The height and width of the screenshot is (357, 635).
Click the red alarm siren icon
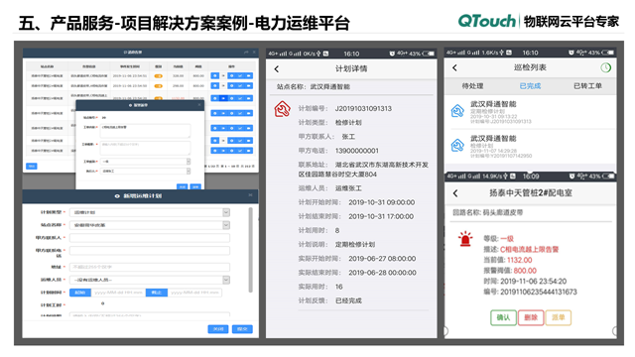click(x=465, y=239)
